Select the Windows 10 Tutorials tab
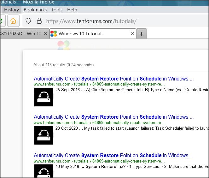209x178 pixels. (x=93, y=34)
